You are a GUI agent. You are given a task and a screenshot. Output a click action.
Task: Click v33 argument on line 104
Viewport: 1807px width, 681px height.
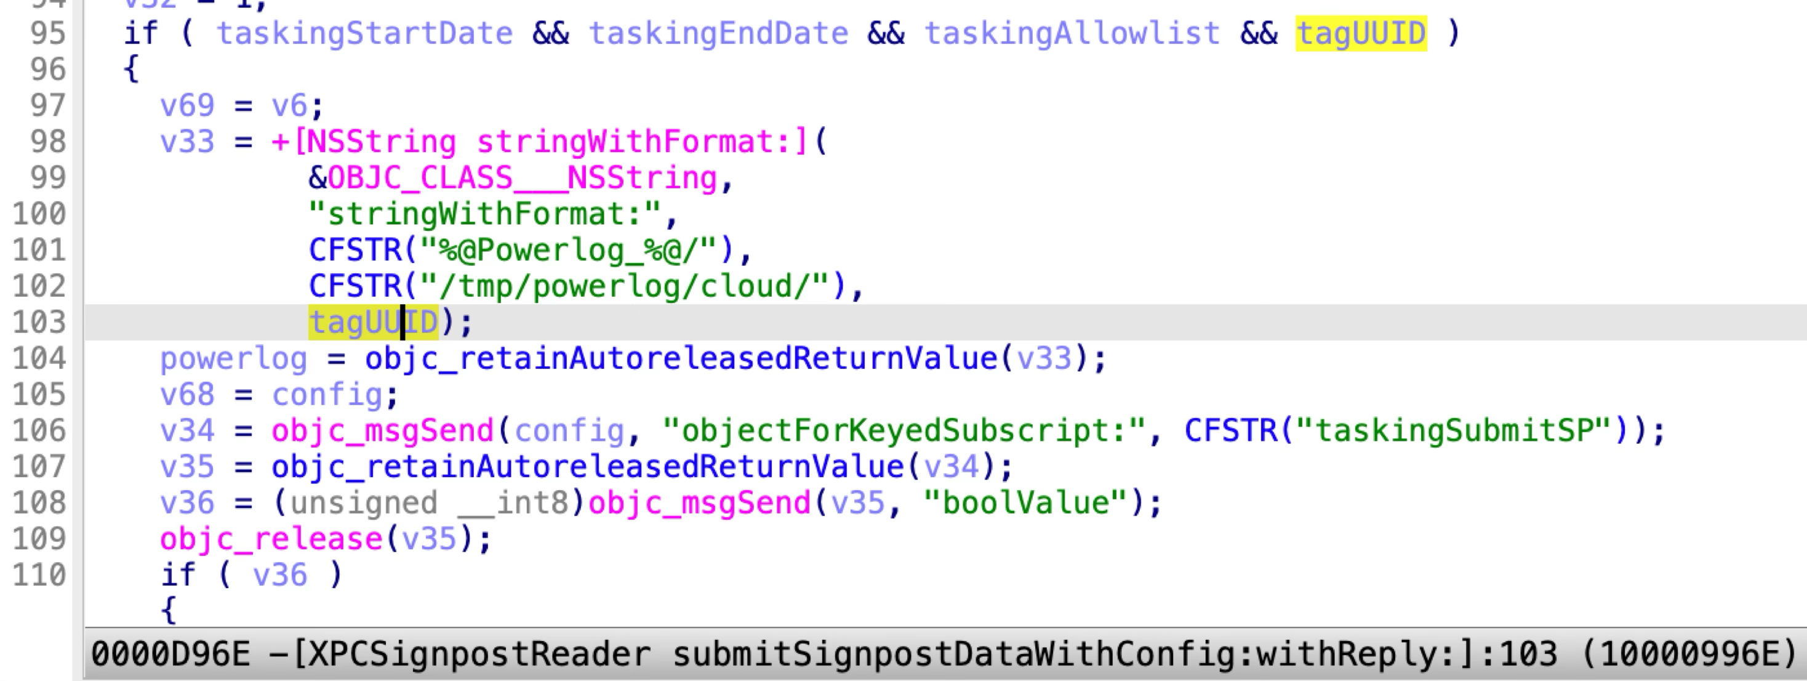click(x=1044, y=359)
